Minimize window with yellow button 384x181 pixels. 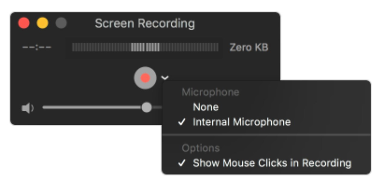[42, 23]
